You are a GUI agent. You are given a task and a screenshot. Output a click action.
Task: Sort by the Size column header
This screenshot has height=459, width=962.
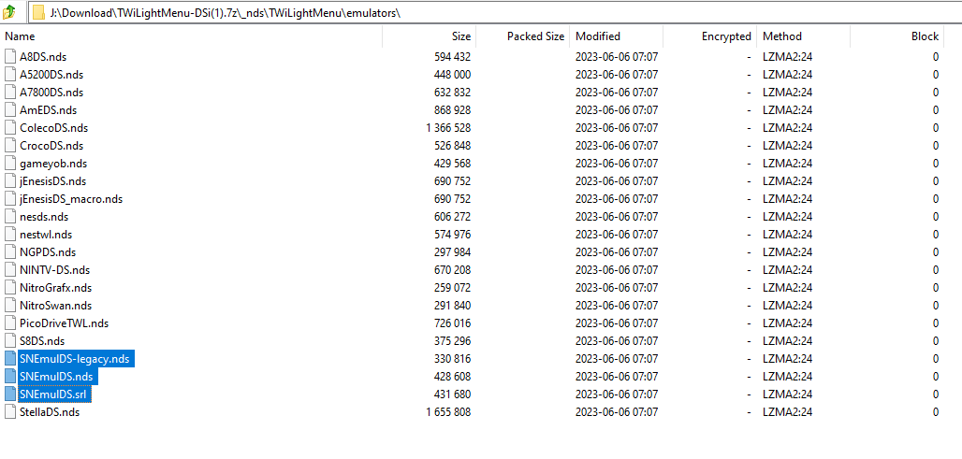point(461,36)
